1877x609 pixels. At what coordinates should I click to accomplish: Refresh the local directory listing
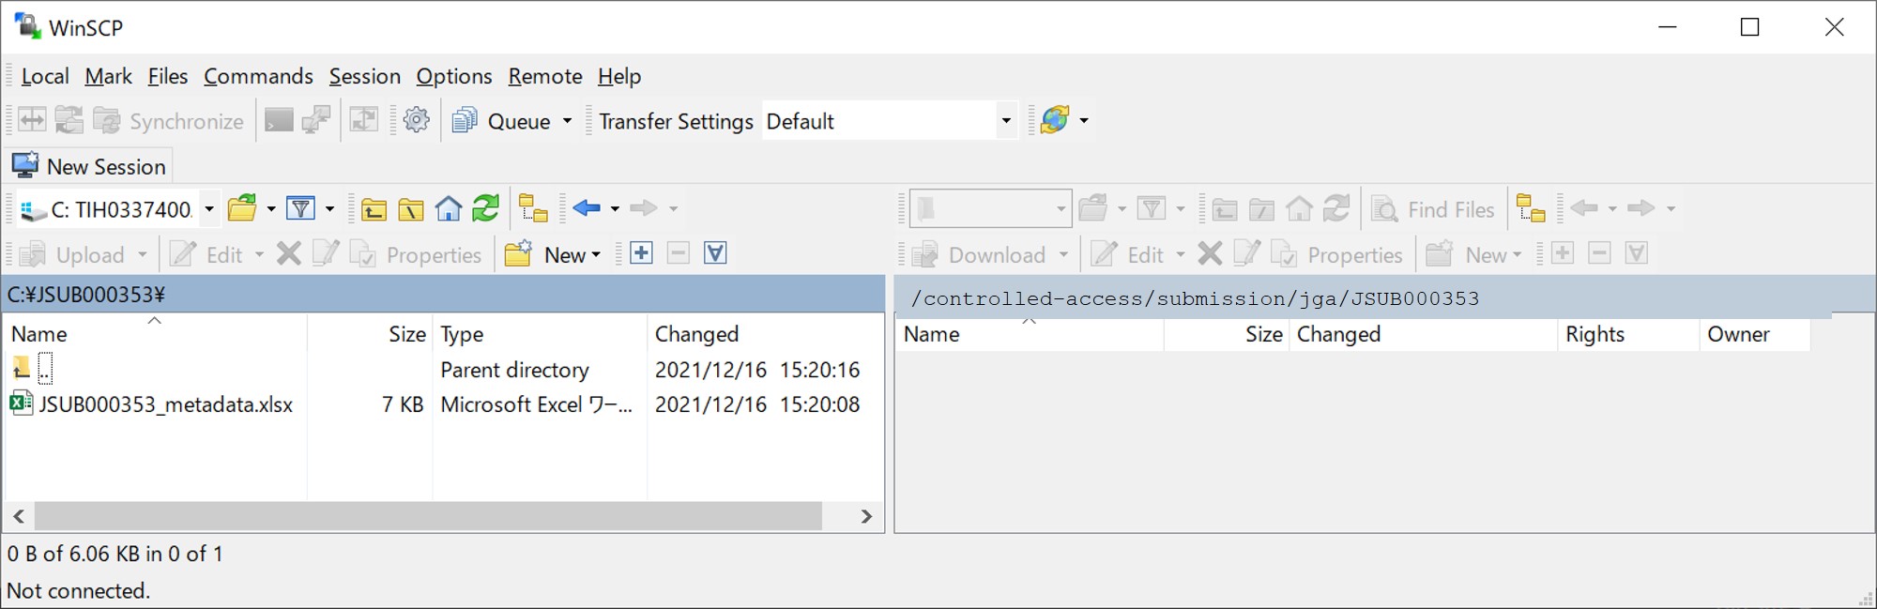[485, 208]
